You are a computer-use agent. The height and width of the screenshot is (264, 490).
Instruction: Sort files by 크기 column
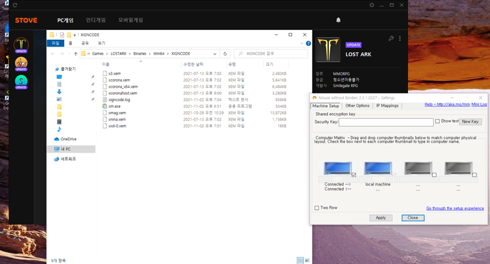pyautogui.click(x=269, y=64)
